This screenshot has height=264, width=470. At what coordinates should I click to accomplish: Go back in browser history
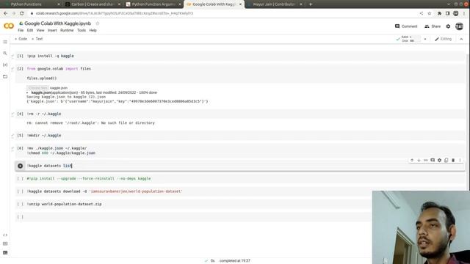tap(5, 13)
